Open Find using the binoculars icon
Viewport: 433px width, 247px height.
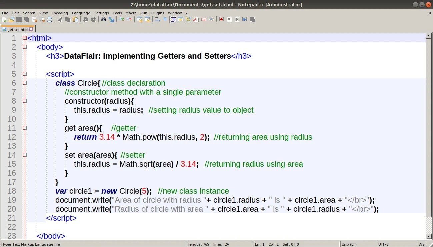[x=103, y=19]
